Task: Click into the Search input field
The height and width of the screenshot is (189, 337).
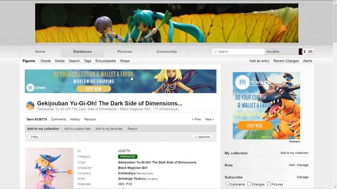Action: pyautogui.click(x=238, y=51)
